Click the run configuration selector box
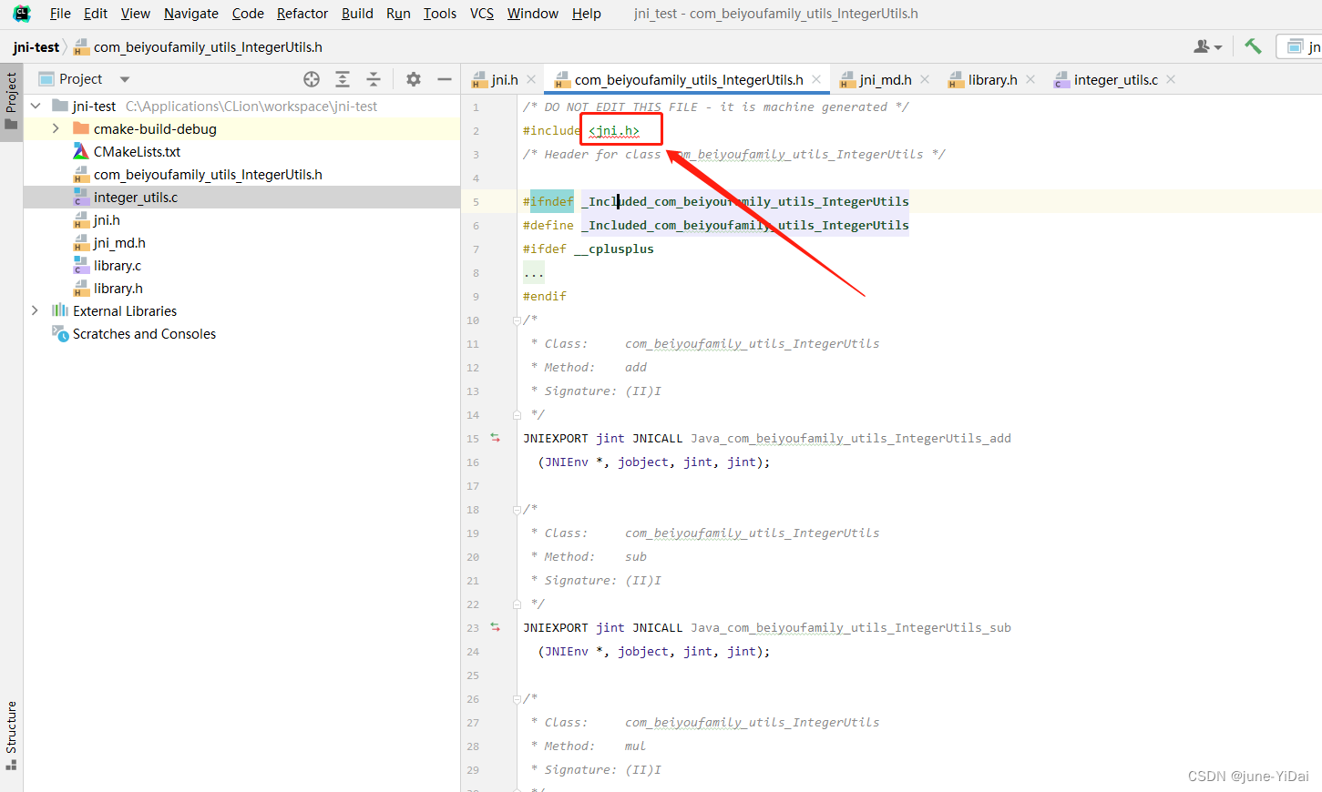 coord(1299,46)
